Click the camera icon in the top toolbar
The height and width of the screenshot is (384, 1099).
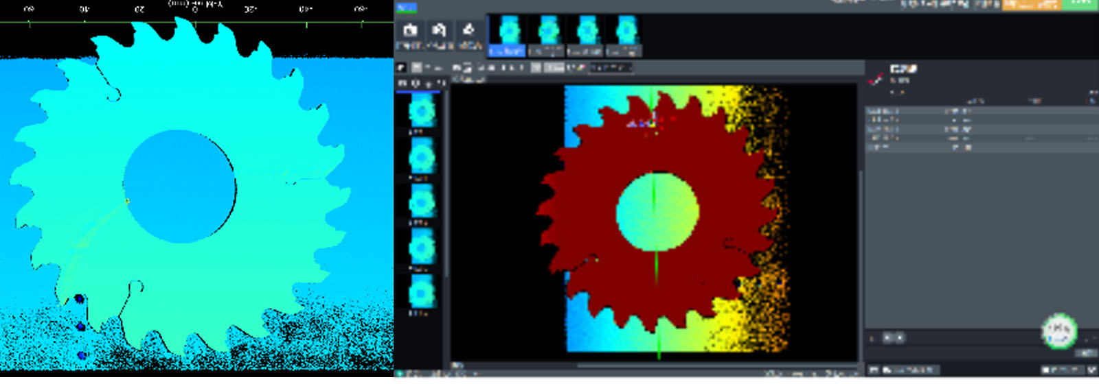(410, 31)
